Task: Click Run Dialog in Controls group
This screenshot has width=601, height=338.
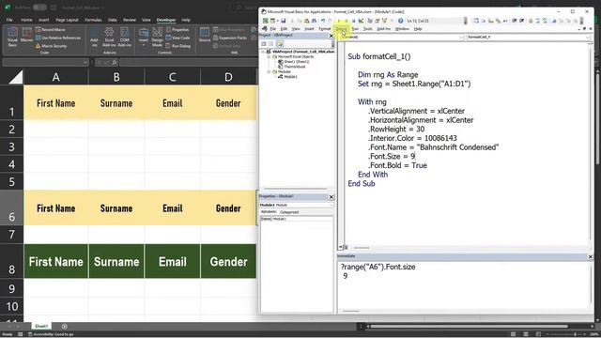Action: 178,46
